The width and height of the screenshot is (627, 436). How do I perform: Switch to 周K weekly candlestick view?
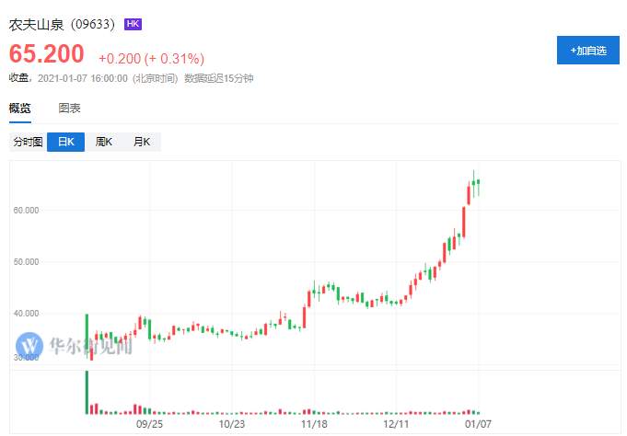coord(103,142)
